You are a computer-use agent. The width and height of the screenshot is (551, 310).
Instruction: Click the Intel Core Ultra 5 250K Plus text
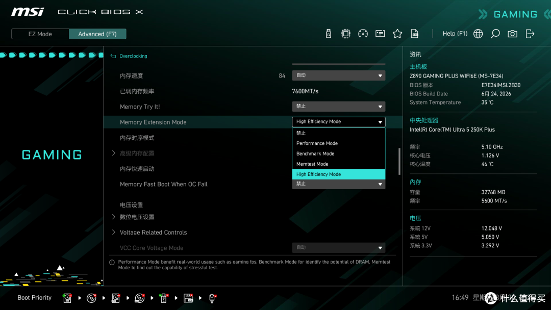(452, 130)
